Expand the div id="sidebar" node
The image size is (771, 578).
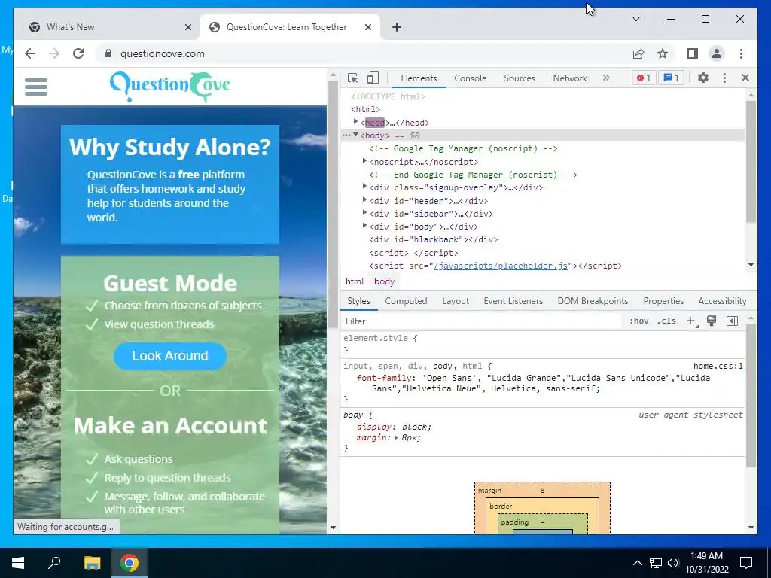[x=364, y=212]
